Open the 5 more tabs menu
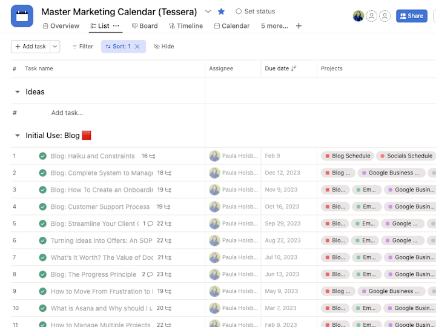The height and width of the screenshot is (327, 436). (274, 26)
